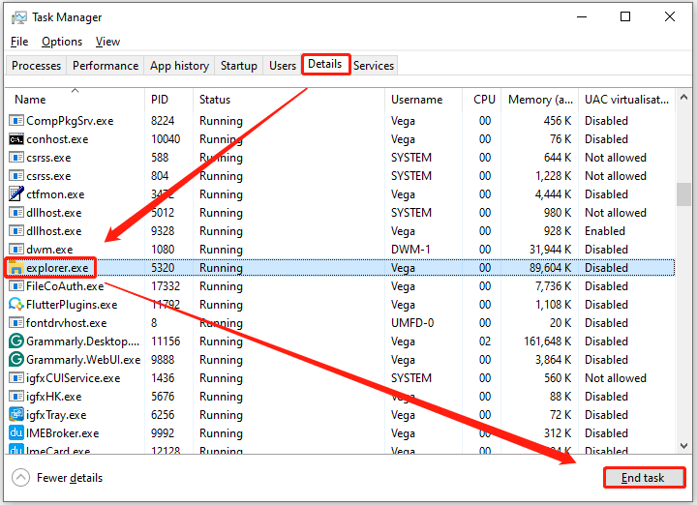Select the FlutterPlugins.exe process name
697x505 pixels.
(72, 305)
